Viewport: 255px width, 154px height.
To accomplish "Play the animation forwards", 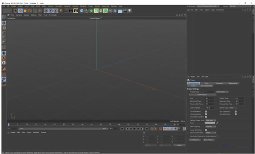I will 134,129.
